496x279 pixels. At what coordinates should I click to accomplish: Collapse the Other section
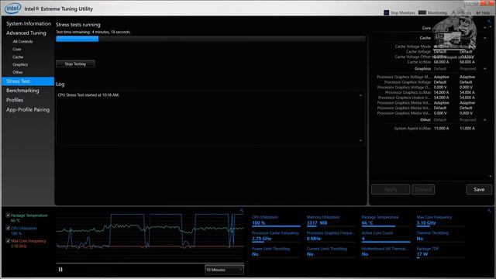tap(485, 120)
